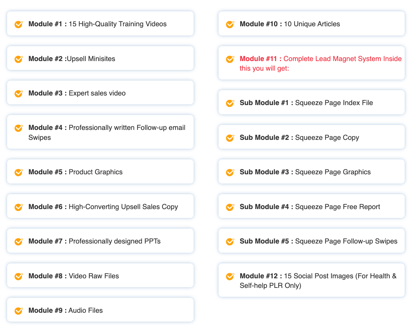Click the checkmark next to Module #7

tap(19, 241)
